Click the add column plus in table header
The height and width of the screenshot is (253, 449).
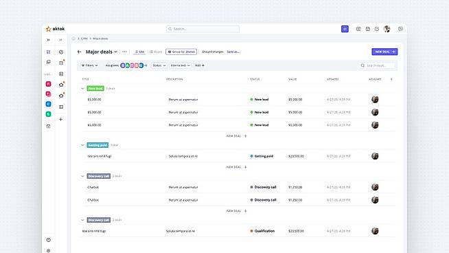coord(391,79)
